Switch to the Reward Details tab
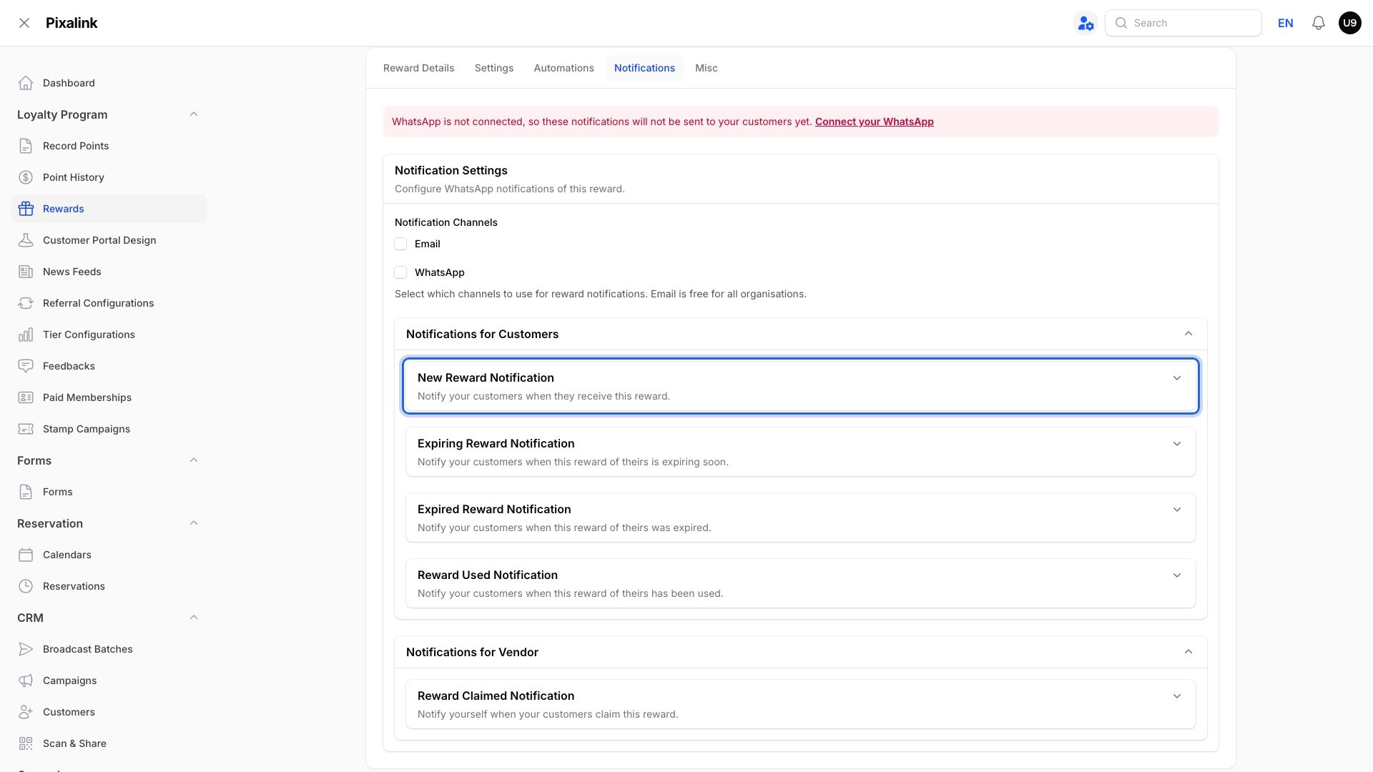This screenshot has height=772, width=1373. [x=418, y=68]
